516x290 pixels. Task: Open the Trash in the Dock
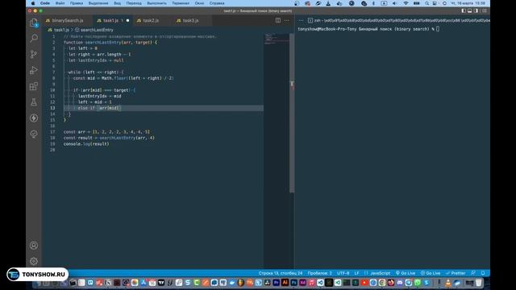click(x=478, y=283)
